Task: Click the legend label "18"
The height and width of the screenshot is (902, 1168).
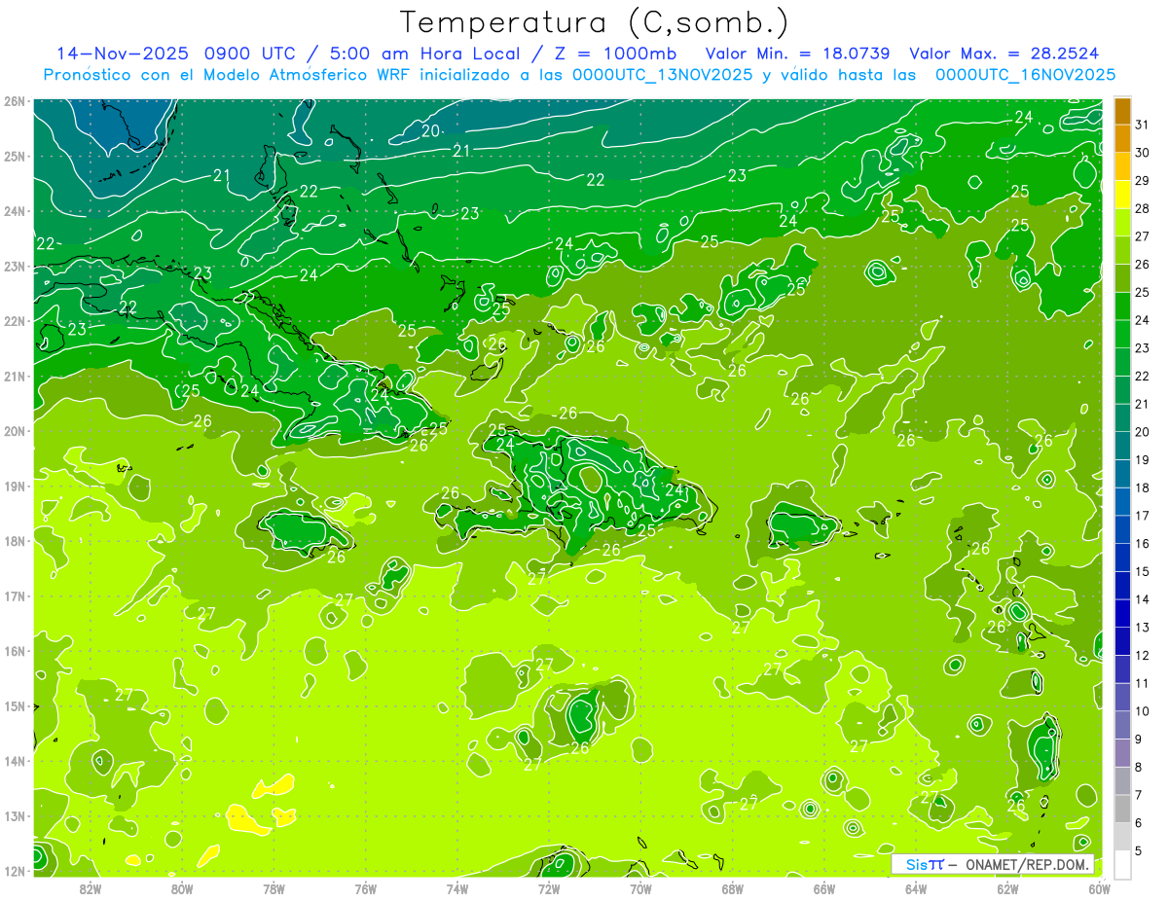Action: tap(1143, 487)
